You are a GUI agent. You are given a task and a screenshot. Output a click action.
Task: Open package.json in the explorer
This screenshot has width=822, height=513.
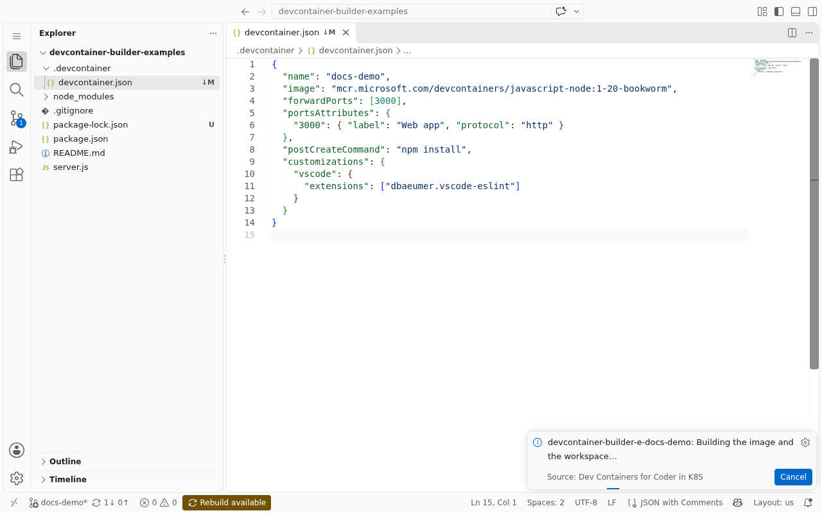(x=127, y=139)
